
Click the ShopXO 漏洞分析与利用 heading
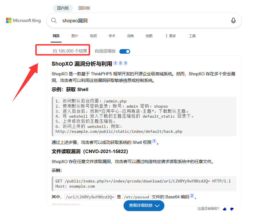click(x=82, y=64)
